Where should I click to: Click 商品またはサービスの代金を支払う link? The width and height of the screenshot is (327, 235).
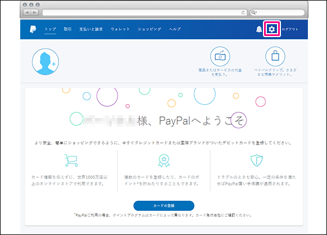(x=220, y=72)
